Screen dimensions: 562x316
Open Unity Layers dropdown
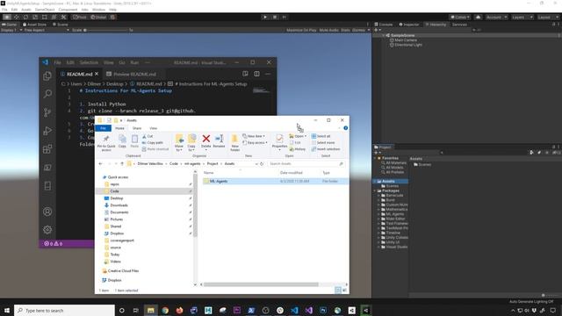click(522, 18)
